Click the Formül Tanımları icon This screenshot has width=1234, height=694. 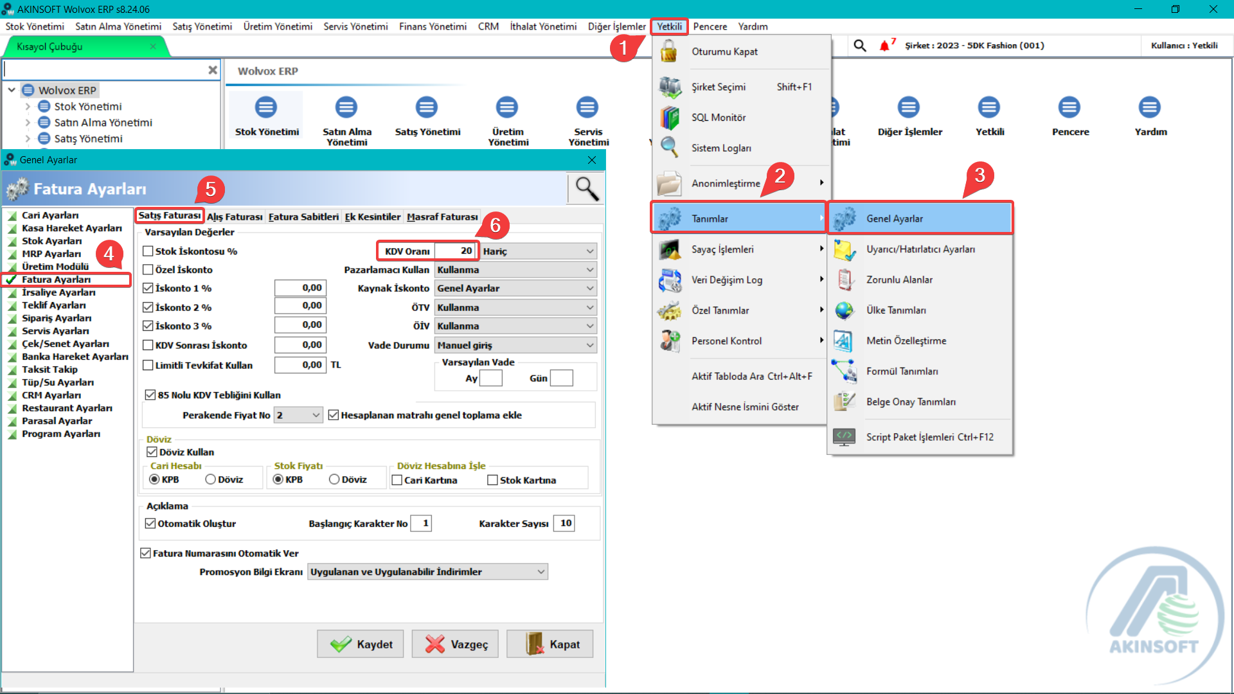844,371
